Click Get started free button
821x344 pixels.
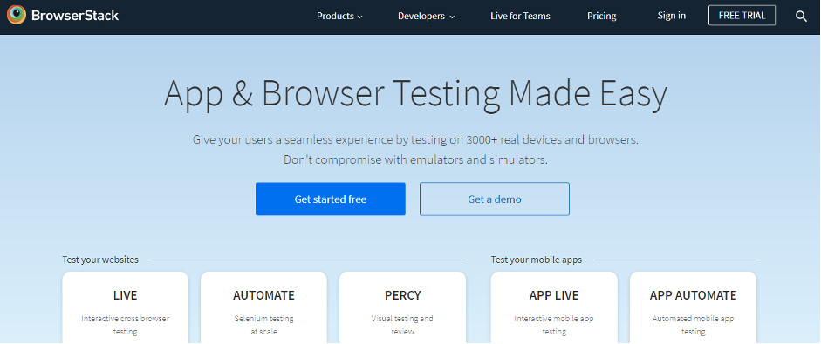[331, 199]
